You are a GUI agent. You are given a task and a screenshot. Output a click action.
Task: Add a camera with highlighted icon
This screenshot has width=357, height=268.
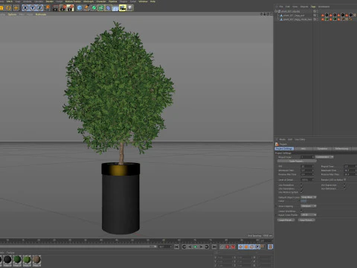click(x=123, y=8)
